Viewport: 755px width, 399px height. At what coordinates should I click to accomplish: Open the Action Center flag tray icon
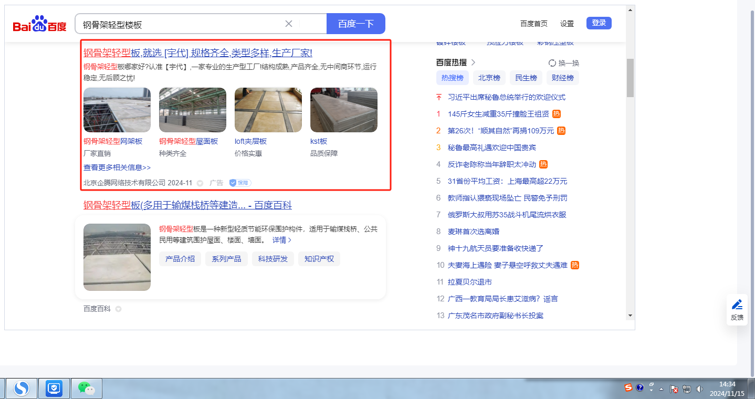[675, 389]
